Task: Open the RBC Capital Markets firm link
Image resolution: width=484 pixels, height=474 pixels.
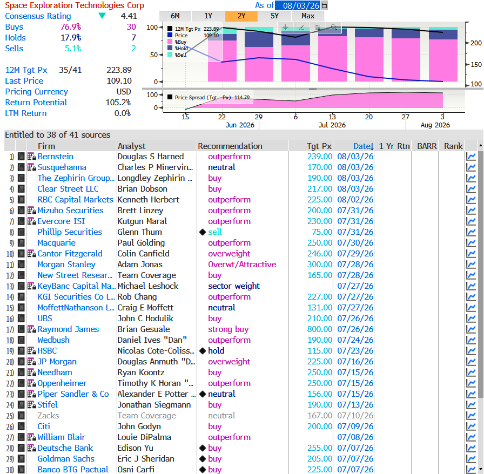Action: [75, 200]
